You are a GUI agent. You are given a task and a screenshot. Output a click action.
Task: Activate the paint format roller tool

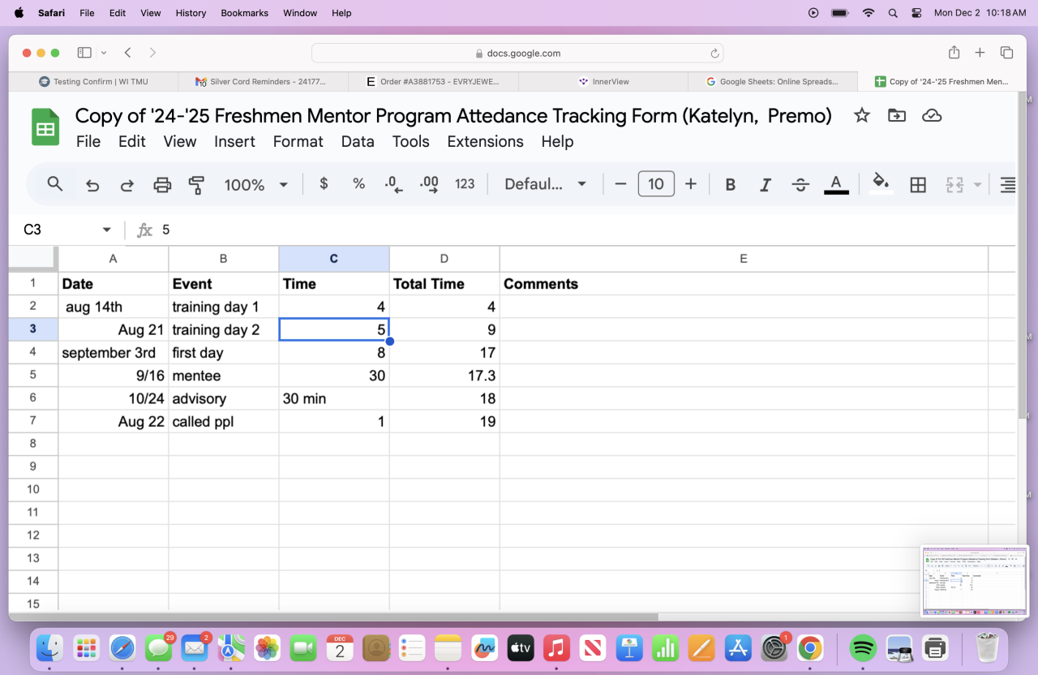tap(196, 185)
